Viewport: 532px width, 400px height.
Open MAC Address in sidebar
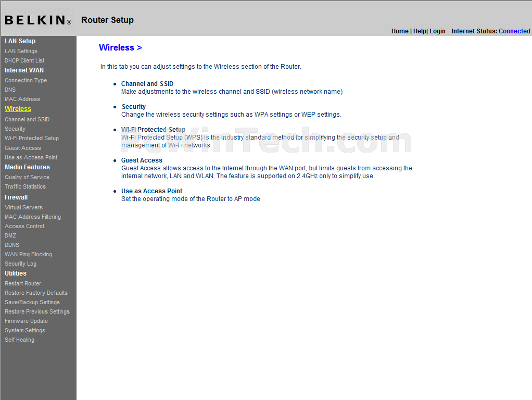[x=22, y=99]
